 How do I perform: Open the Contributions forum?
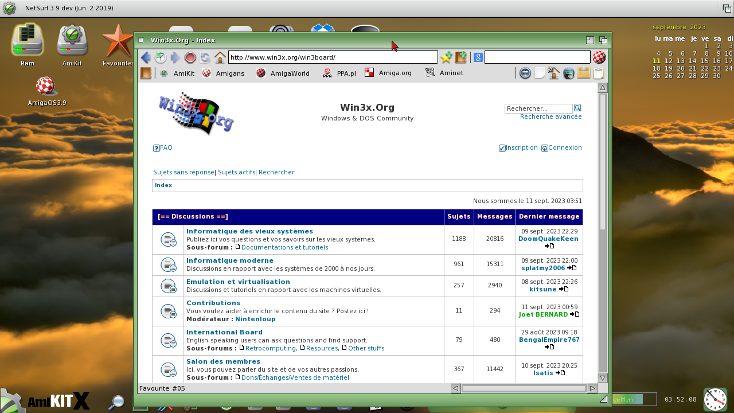(x=213, y=303)
